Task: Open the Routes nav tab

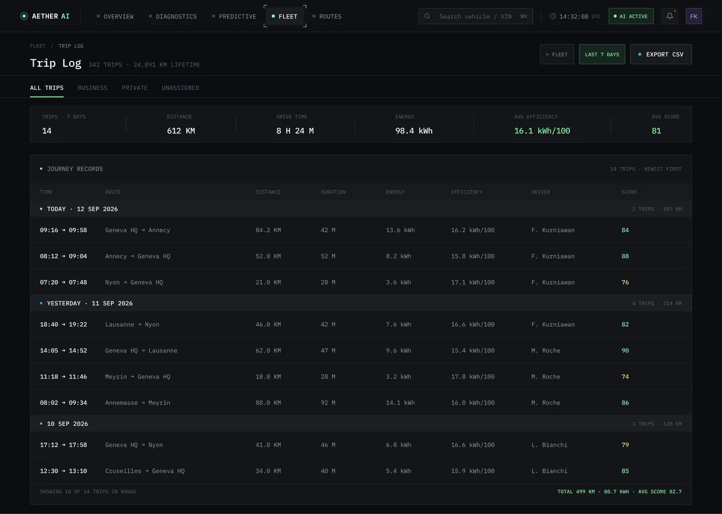Action: (327, 17)
